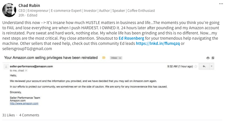226x121 pixels.
Task: Click the seller-performance@amazon.com sender address
Action: (x=31, y=66)
